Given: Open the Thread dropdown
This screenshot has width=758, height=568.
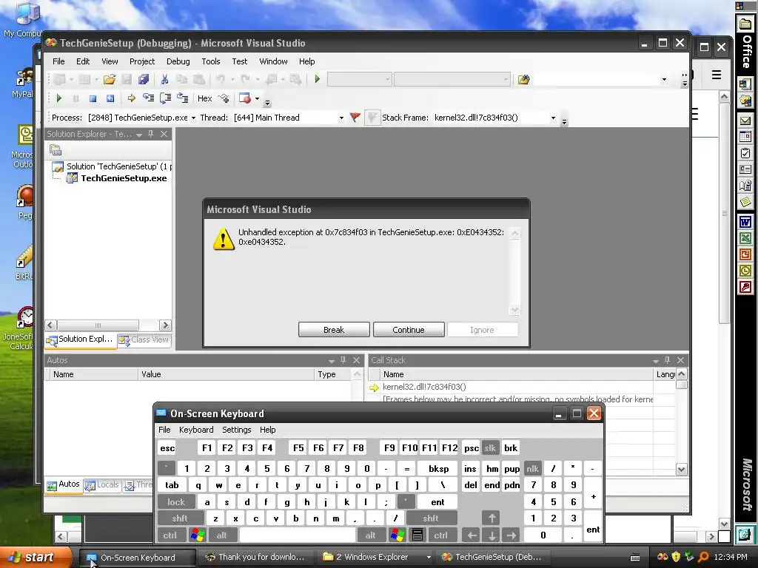Looking at the screenshot, I should click(341, 118).
